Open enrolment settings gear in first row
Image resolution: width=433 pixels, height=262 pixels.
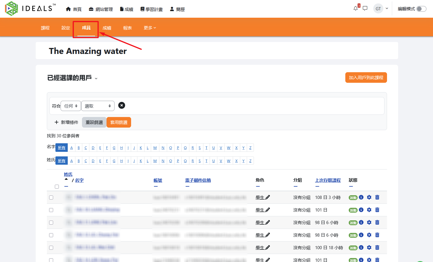pyautogui.click(x=369, y=197)
